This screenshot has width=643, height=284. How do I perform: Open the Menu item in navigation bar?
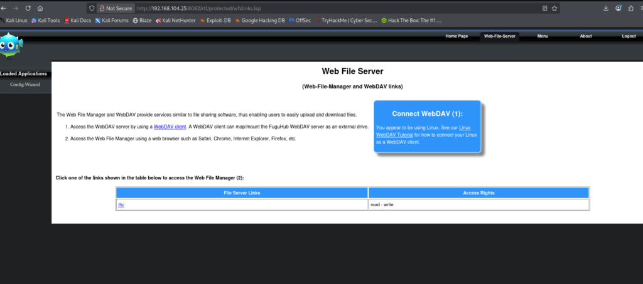coord(543,36)
